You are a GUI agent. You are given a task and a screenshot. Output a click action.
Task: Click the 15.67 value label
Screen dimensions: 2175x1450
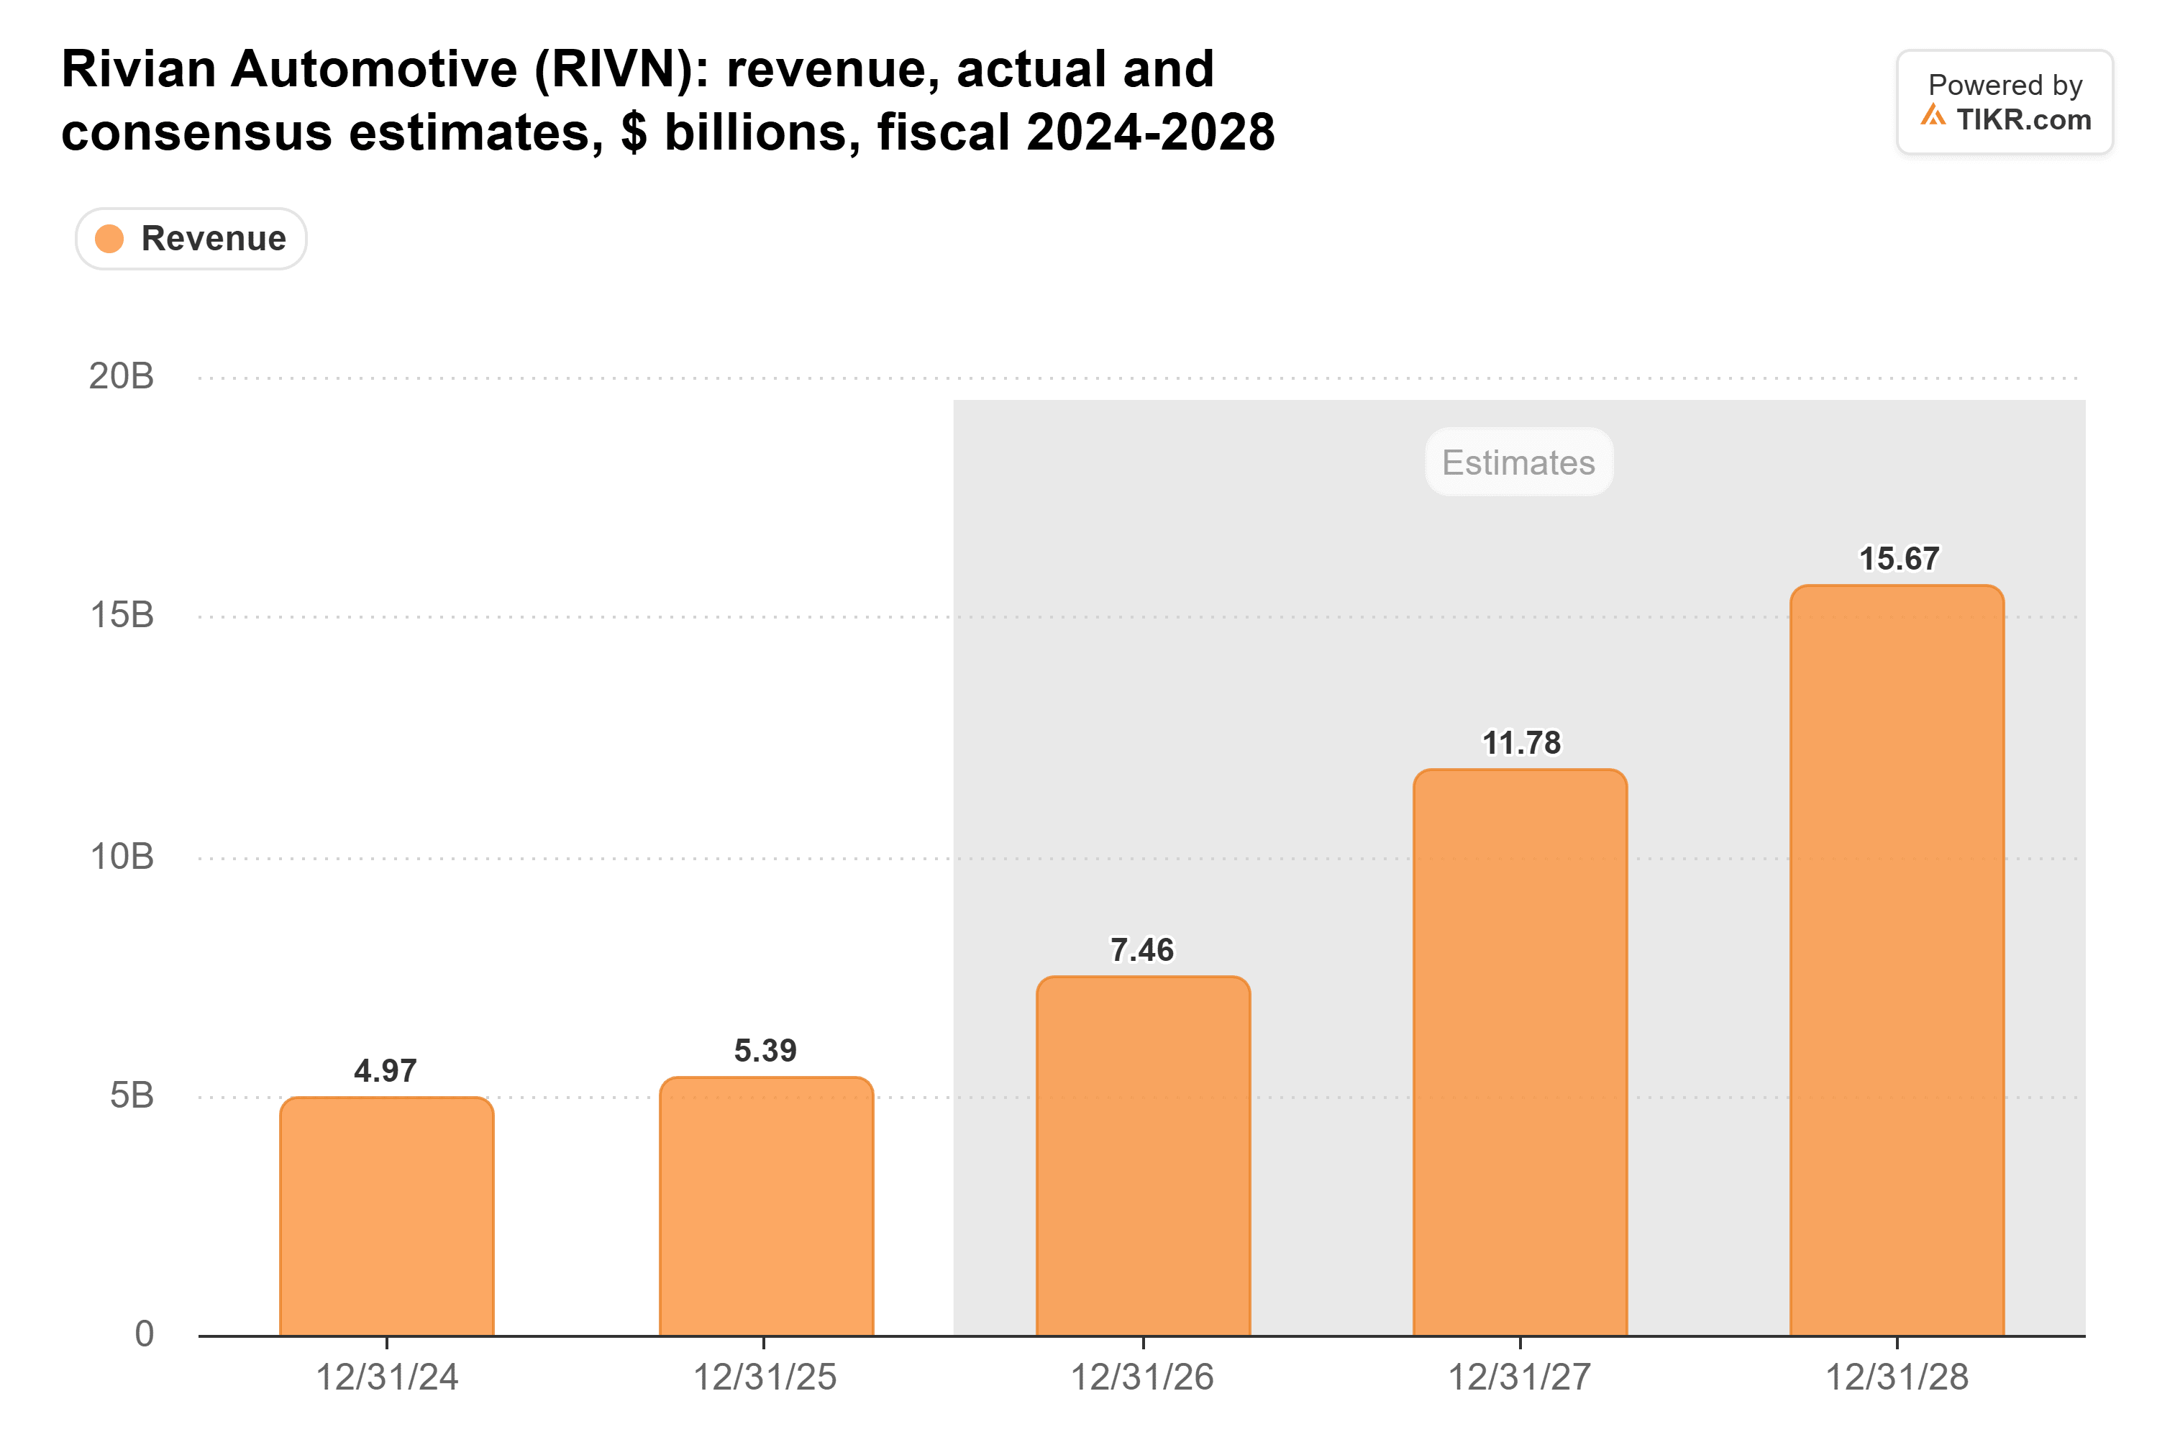[1899, 559]
